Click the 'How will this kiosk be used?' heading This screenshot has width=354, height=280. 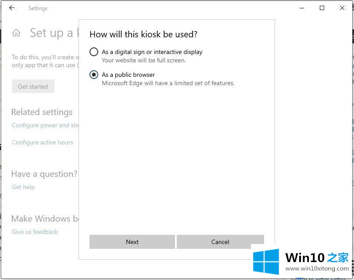[x=143, y=34]
